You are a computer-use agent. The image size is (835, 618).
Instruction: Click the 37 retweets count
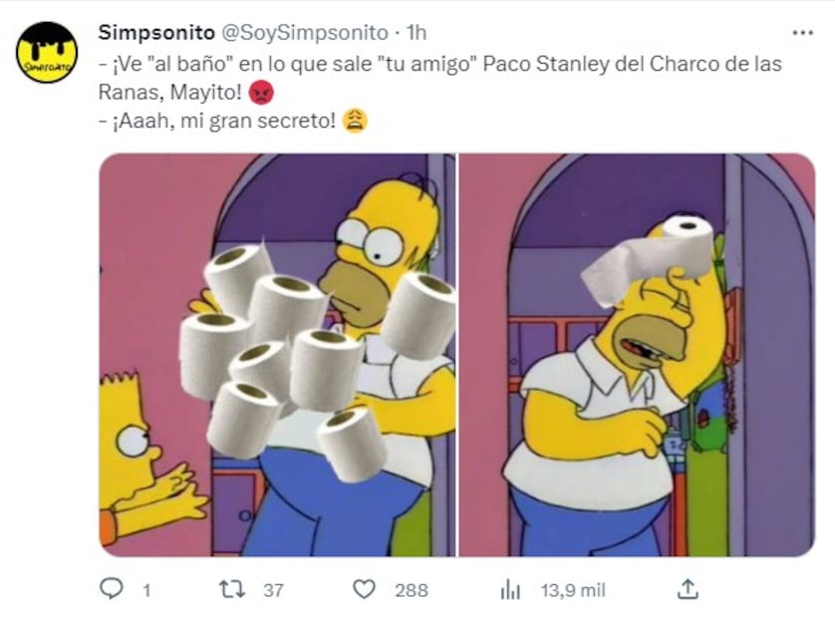[273, 590]
